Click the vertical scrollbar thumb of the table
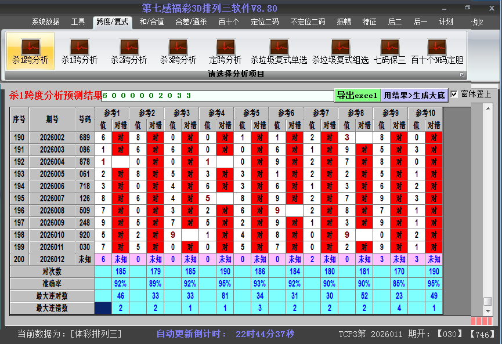Image resolution: width=502 pixels, height=344 pixels. (488, 301)
